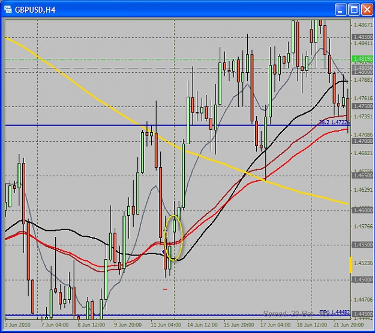Click the 1.46291 price scale value
This screenshot has width=375, height=333.
click(x=363, y=190)
